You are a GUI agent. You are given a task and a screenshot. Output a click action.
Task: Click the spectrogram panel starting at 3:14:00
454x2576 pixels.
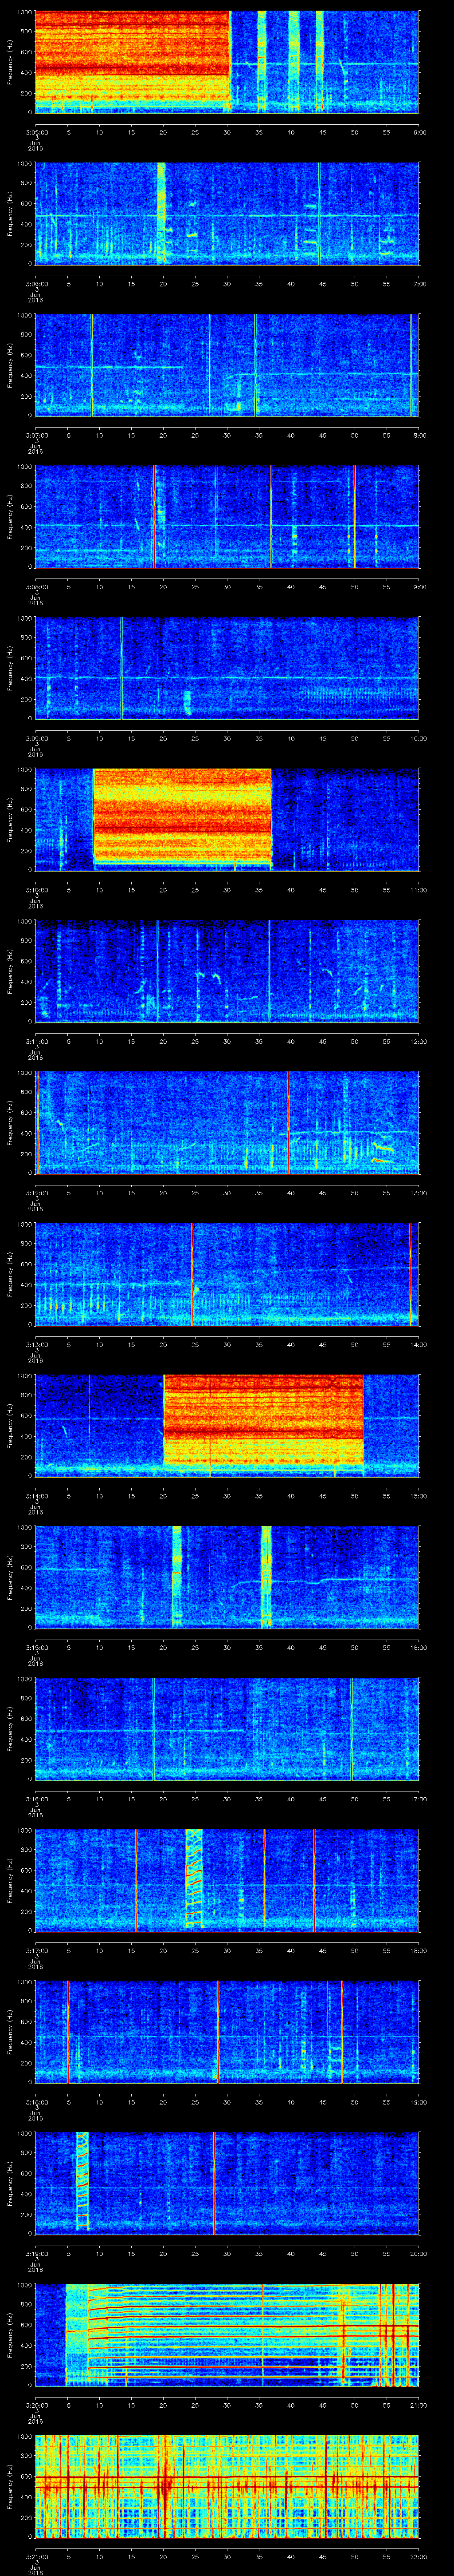click(x=227, y=1426)
